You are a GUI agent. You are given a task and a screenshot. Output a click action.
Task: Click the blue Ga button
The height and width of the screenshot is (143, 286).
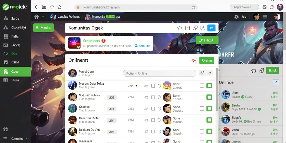(x=211, y=28)
